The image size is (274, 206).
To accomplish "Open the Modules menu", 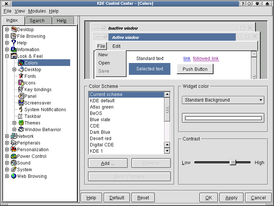I will pyautogui.click(x=37, y=11).
